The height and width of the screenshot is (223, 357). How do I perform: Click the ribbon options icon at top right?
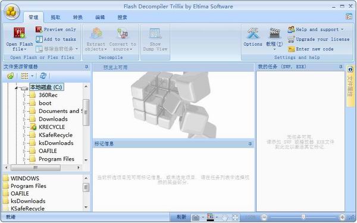click(x=349, y=17)
